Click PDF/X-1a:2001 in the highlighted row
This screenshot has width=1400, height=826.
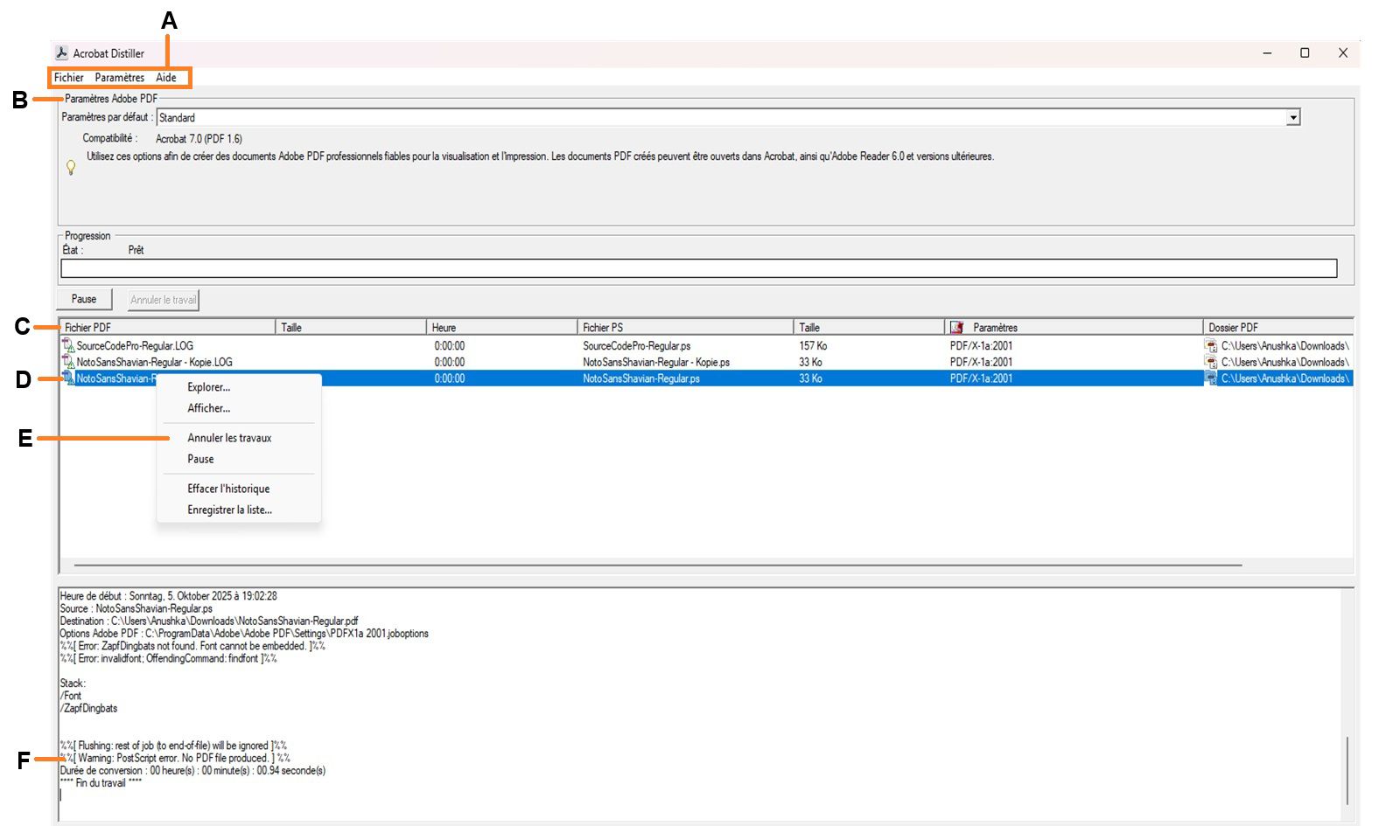coord(981,378)
